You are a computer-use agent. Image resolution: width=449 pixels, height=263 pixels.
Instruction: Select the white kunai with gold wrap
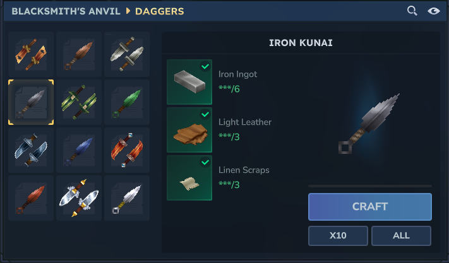tap(127, 198)
